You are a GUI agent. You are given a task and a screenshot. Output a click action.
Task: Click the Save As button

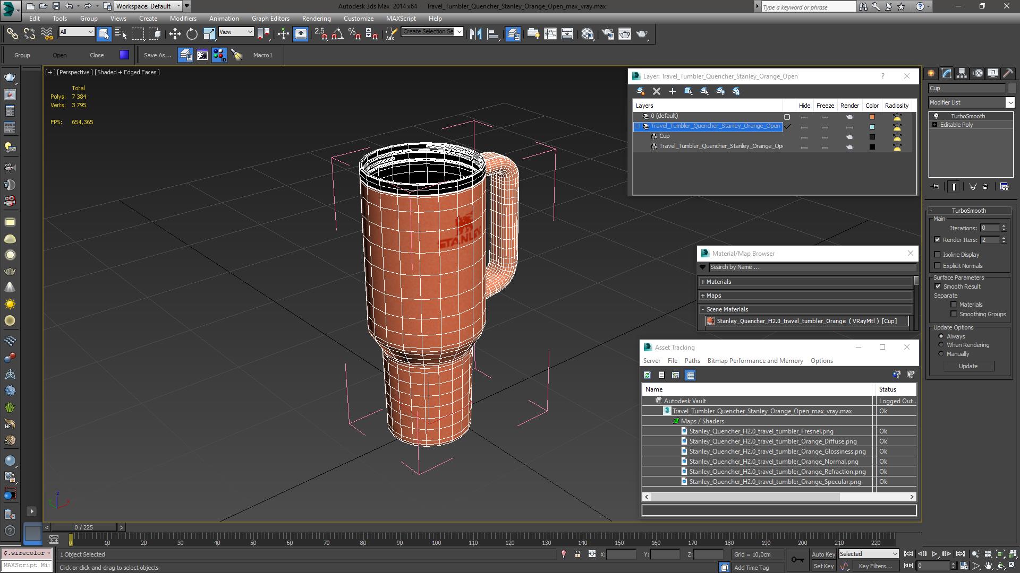point(157,55)
